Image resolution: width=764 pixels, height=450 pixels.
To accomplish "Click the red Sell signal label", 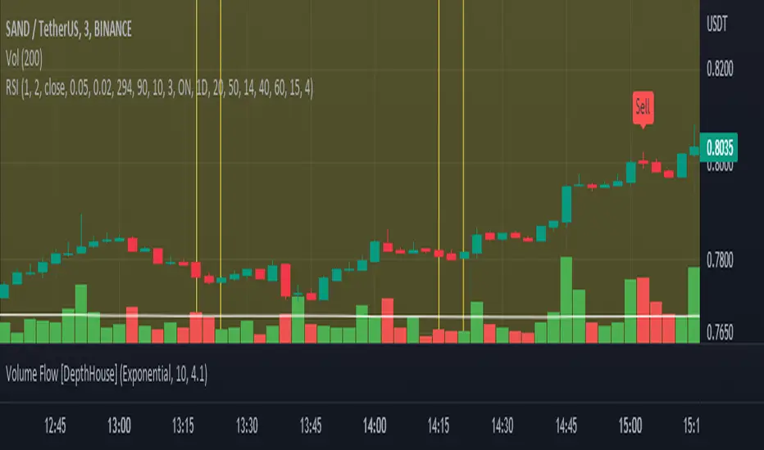I will 643,107.
